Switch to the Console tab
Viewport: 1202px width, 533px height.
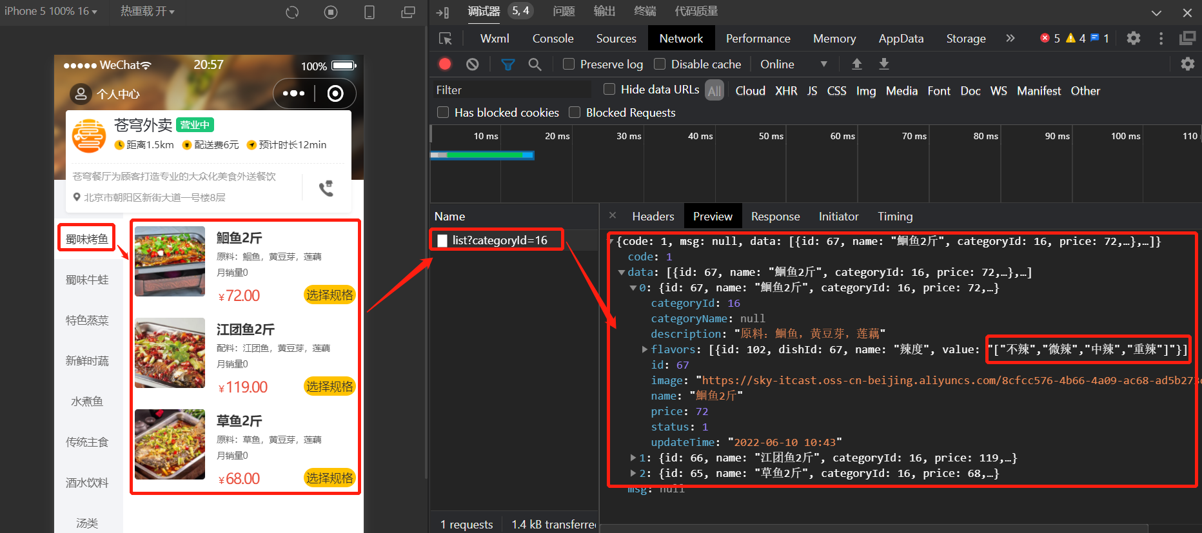pos(553,39)
